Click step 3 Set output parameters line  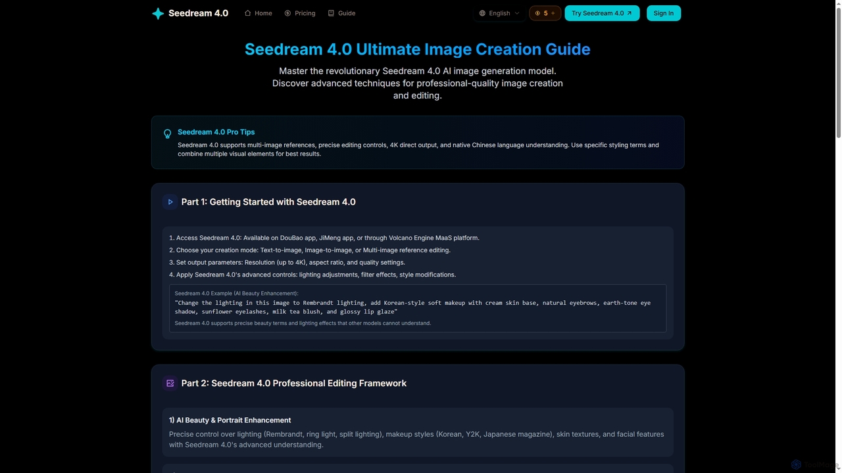coord(287,262)
